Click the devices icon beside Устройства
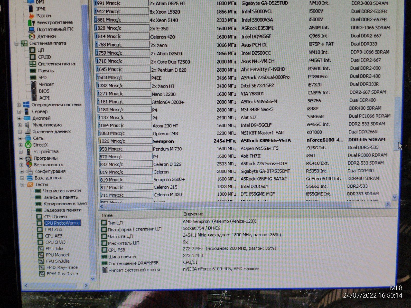The height and width of the screenshot is (308, 411). (x=29, y=152)
